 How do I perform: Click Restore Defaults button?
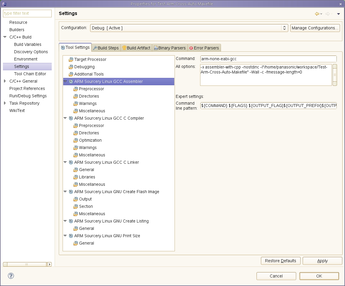281,261
